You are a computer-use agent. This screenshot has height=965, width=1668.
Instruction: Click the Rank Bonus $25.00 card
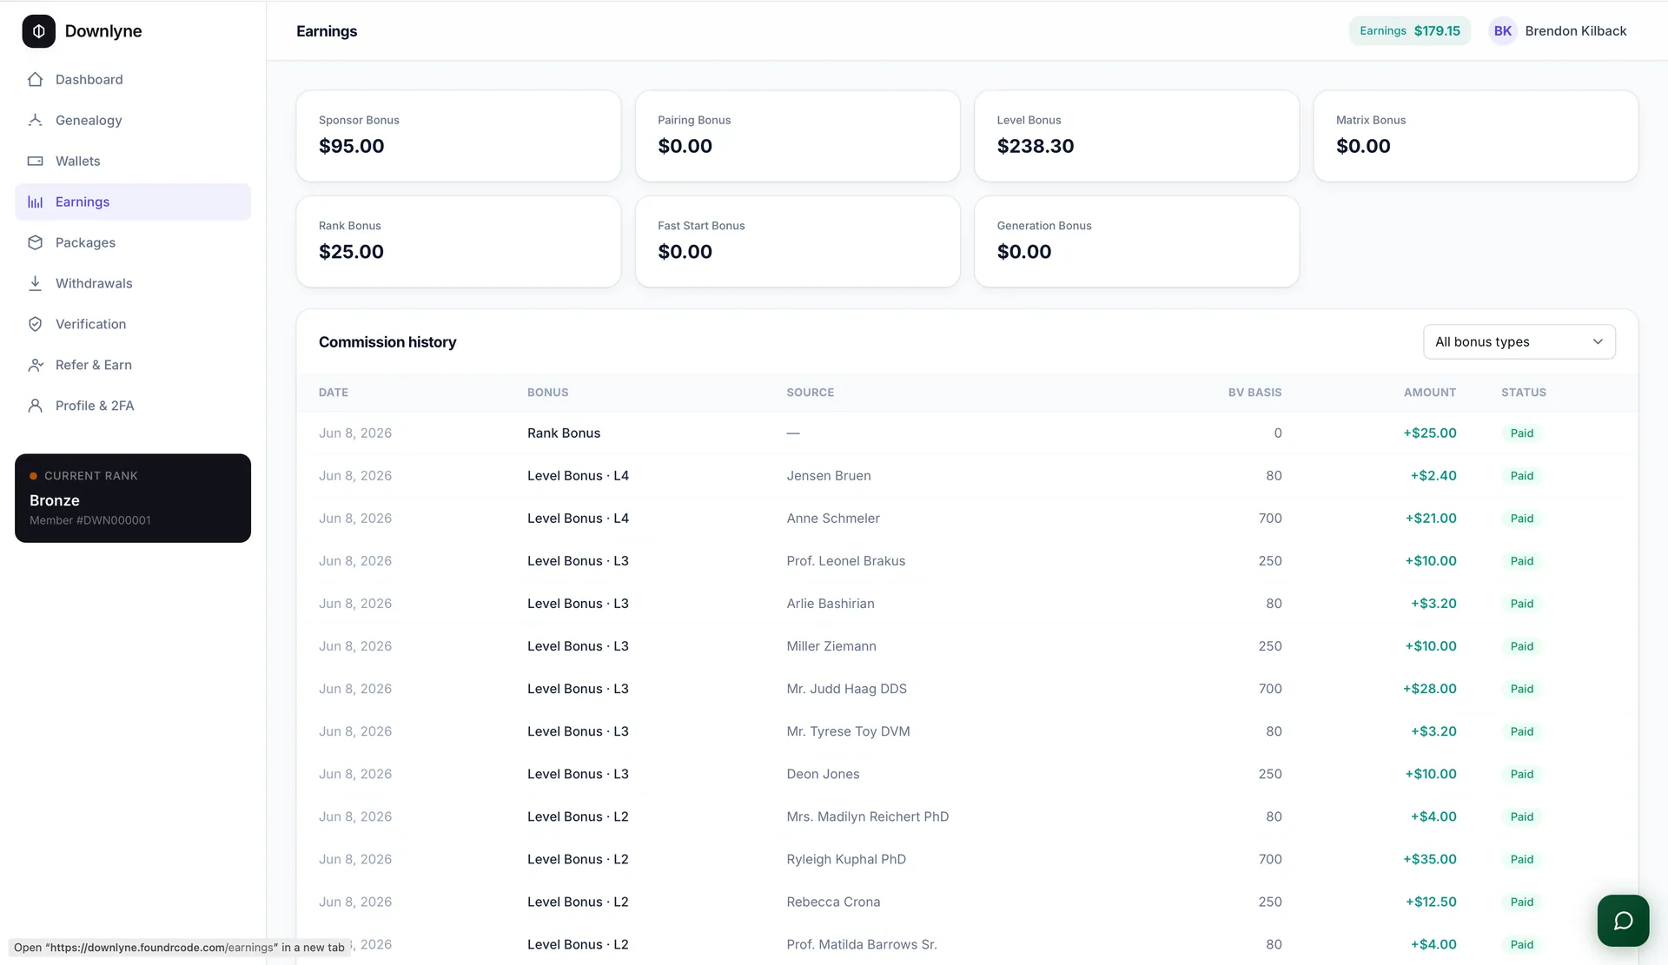(x=459, y=241)
